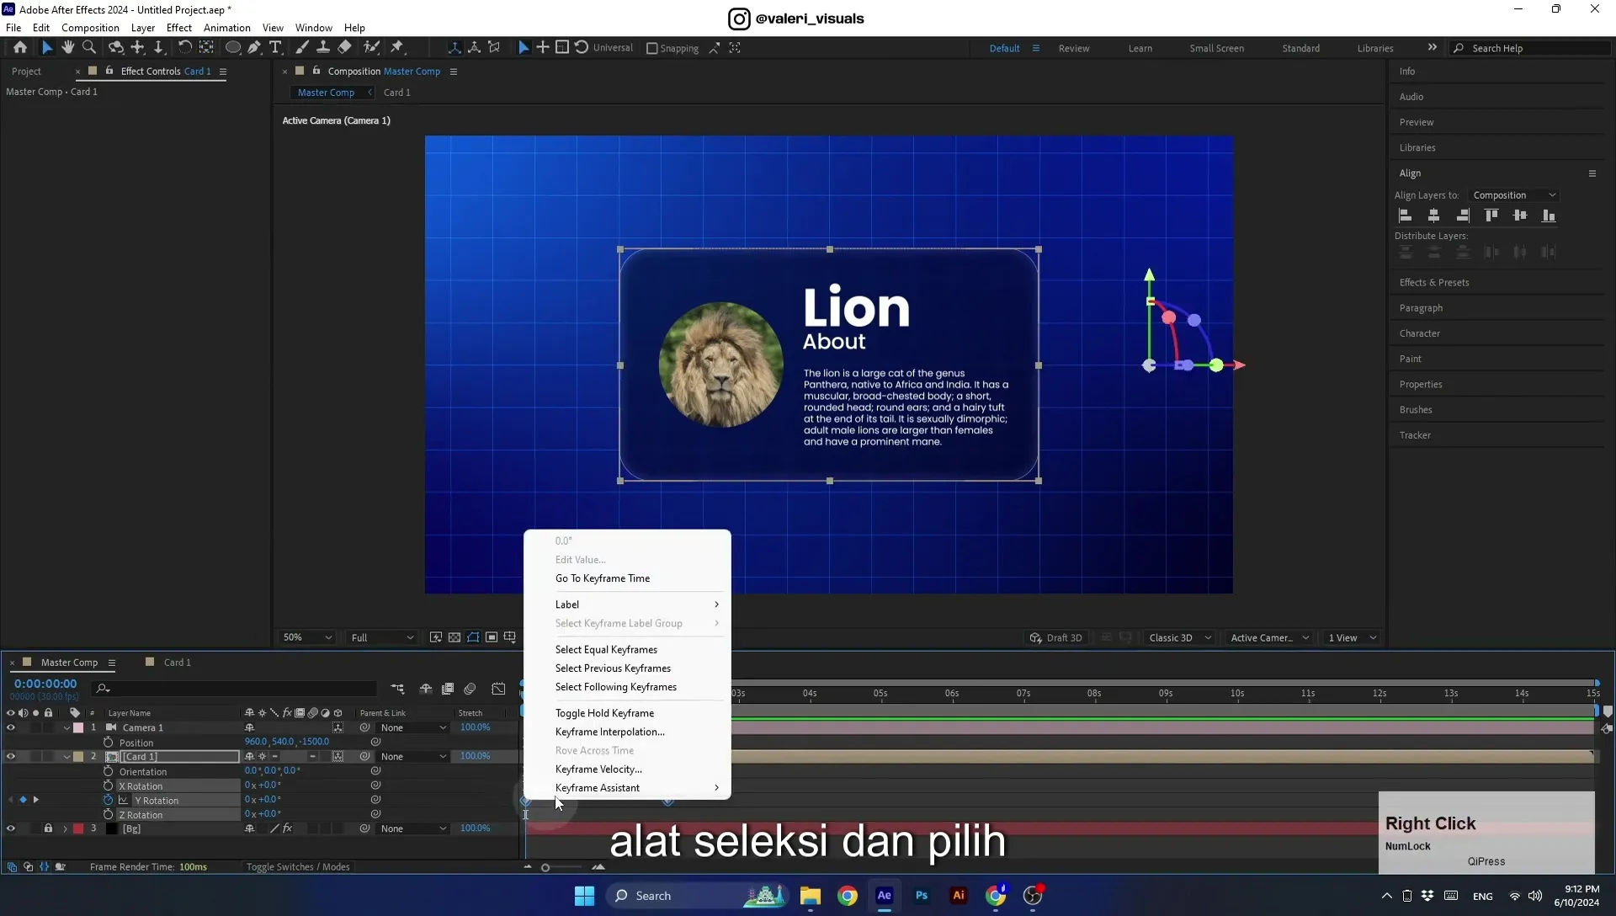Toggle Y Rotation stopwatch
The width and height of the screenshot is (1616, 916).
pyautogui.click(x=108, y=800)
